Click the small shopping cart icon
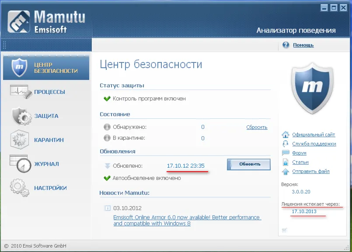Viewport: 352px width, 252px height. pos(284,230)
